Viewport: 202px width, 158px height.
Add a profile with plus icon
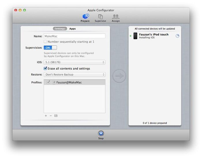pyautogui.click(x=46, y=116)
